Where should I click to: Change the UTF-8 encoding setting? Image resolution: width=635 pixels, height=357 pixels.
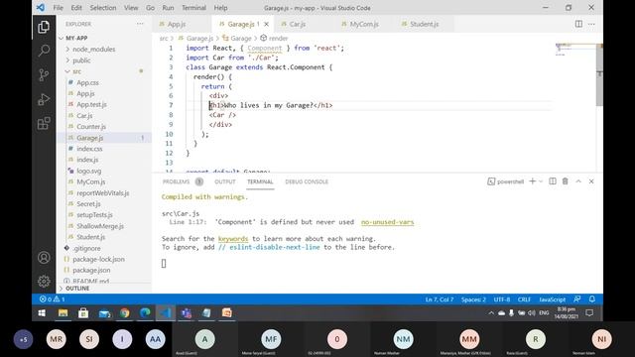tap(502, 299)
